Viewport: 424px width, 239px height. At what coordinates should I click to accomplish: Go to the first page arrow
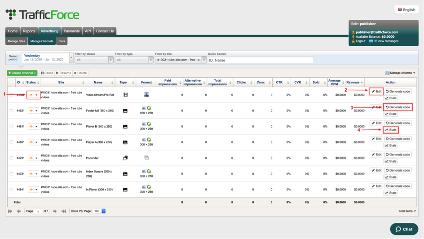tap(10, 211)
